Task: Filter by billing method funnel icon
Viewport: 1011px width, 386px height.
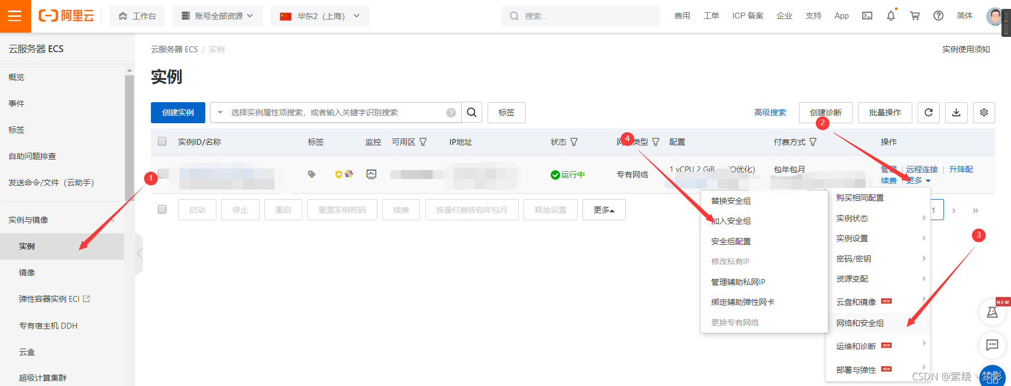Action: [x=813, y=142]
